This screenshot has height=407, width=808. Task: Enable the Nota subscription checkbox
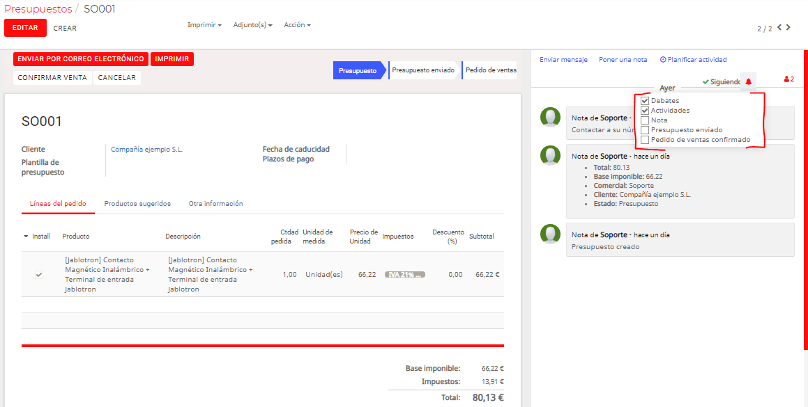coord(645,120)
